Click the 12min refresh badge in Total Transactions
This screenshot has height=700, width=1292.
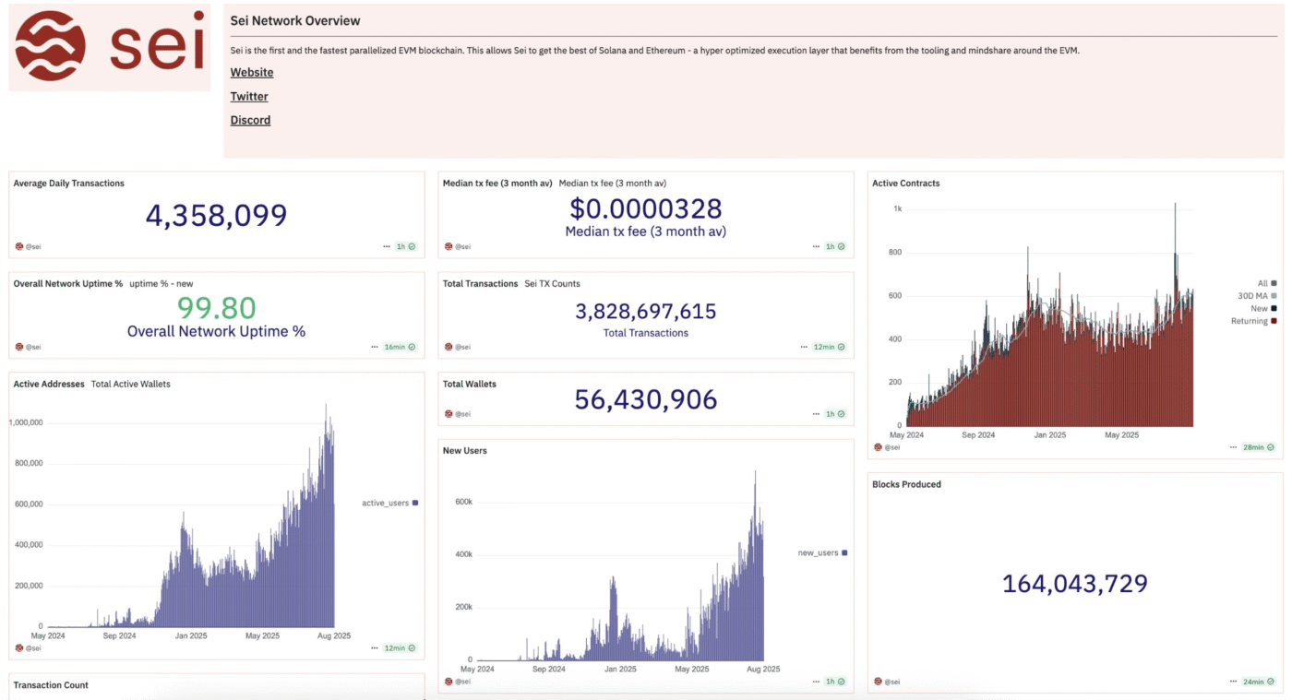point(830,347)
